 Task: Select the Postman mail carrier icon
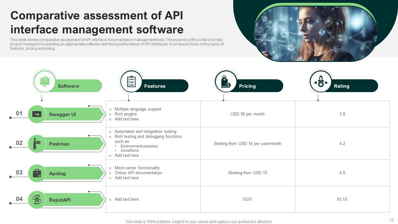click(37, 144)
